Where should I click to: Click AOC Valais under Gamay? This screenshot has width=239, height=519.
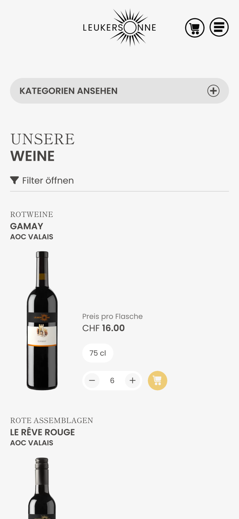(x=32, y=237)
